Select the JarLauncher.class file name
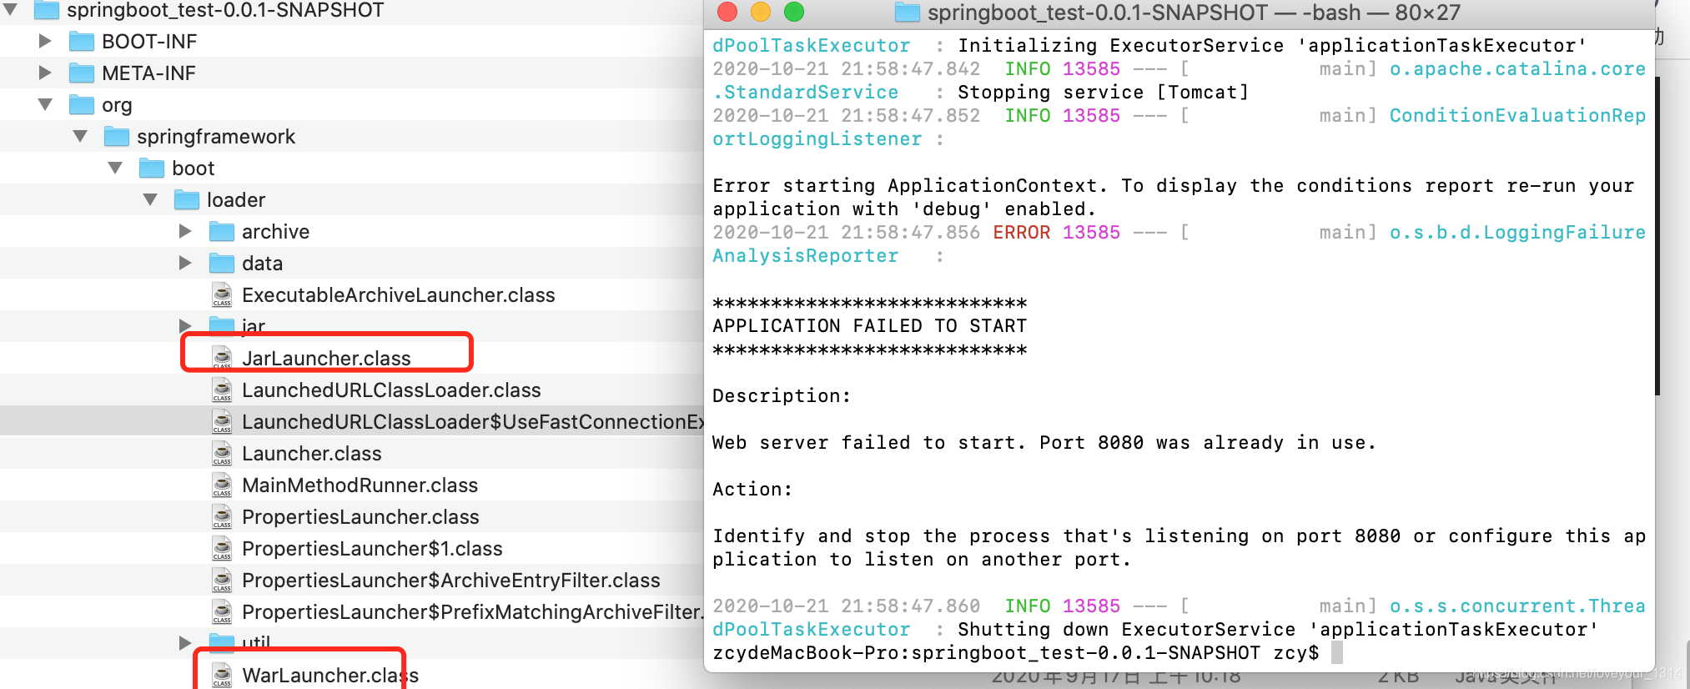Viewport: 1690px width, 689px height. (326, 358)
